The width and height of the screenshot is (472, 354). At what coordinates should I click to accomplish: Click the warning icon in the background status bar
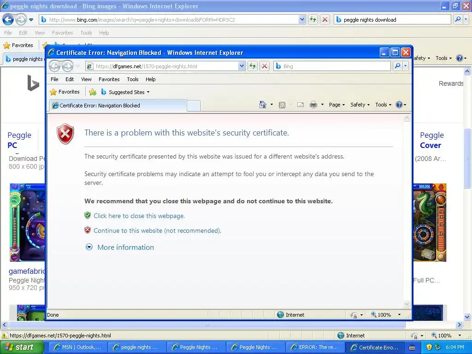5,336
